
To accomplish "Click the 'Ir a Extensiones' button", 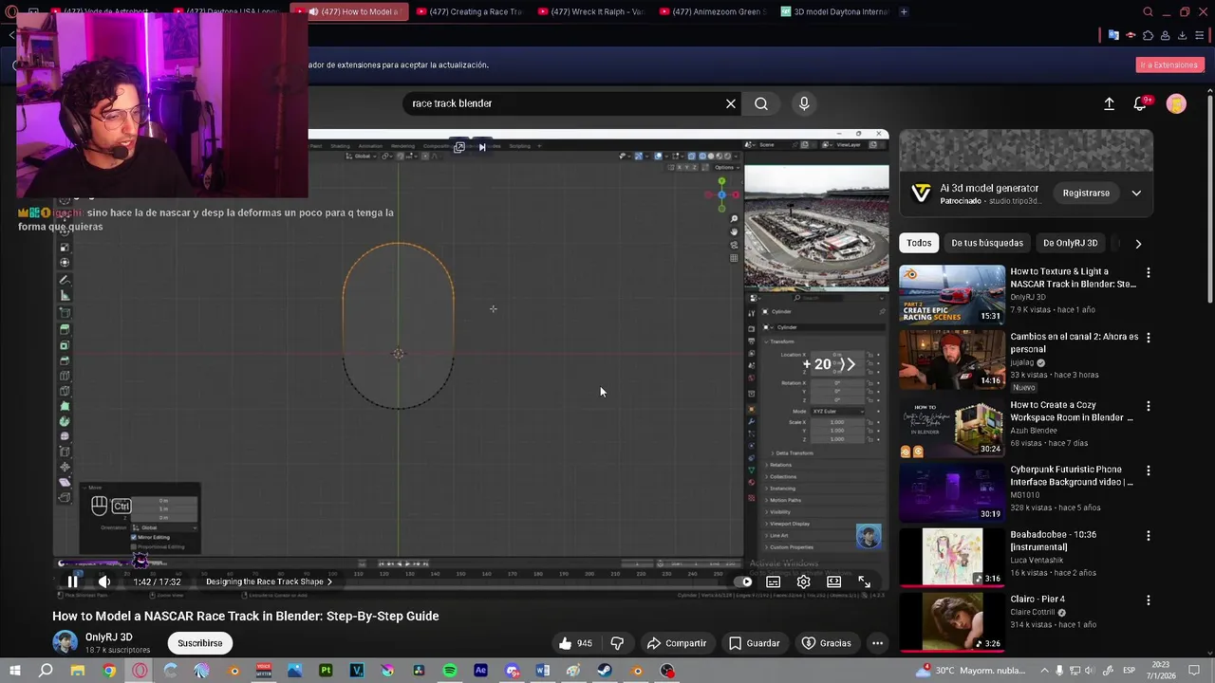I will click(x=1169, y=65).
